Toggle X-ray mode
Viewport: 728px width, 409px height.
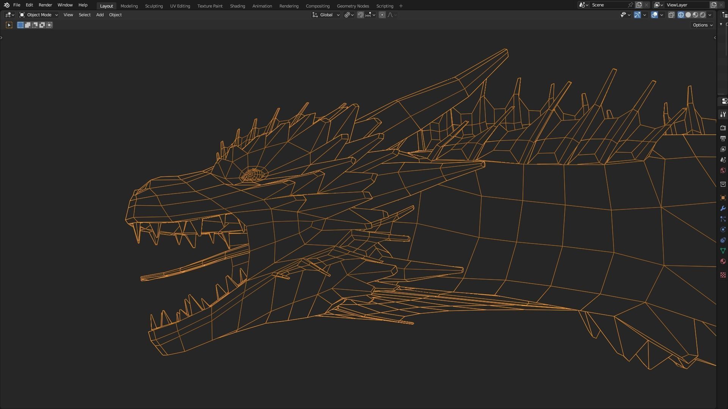click(x=672, y=15)
